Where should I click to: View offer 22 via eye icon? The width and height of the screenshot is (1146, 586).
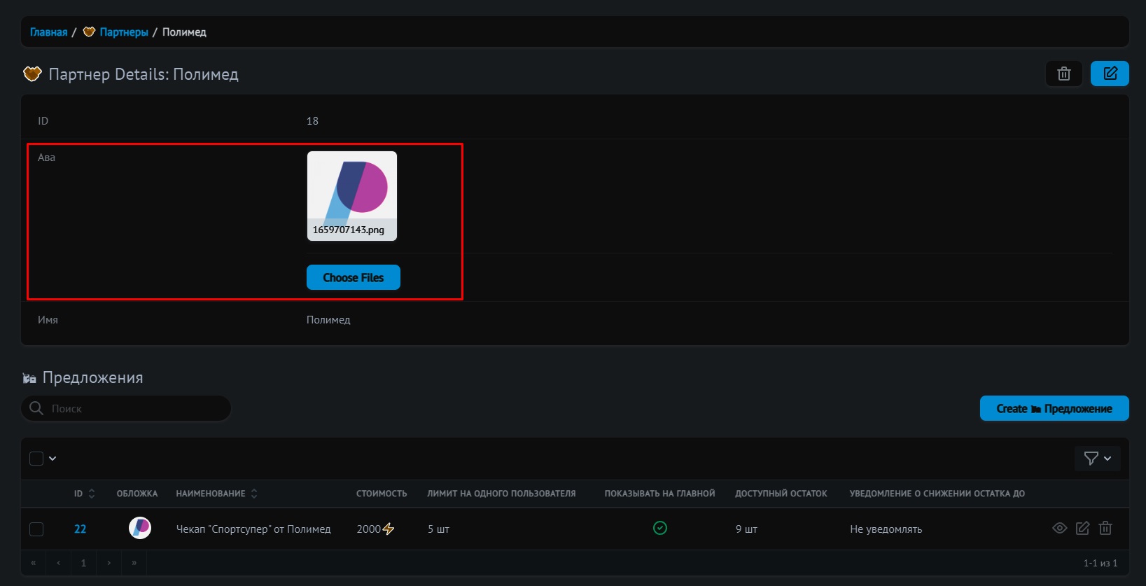pyautogui.click(x=1059, y=528)
